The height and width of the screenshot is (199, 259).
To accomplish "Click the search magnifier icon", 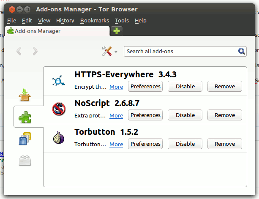I will tap(242, 51).
